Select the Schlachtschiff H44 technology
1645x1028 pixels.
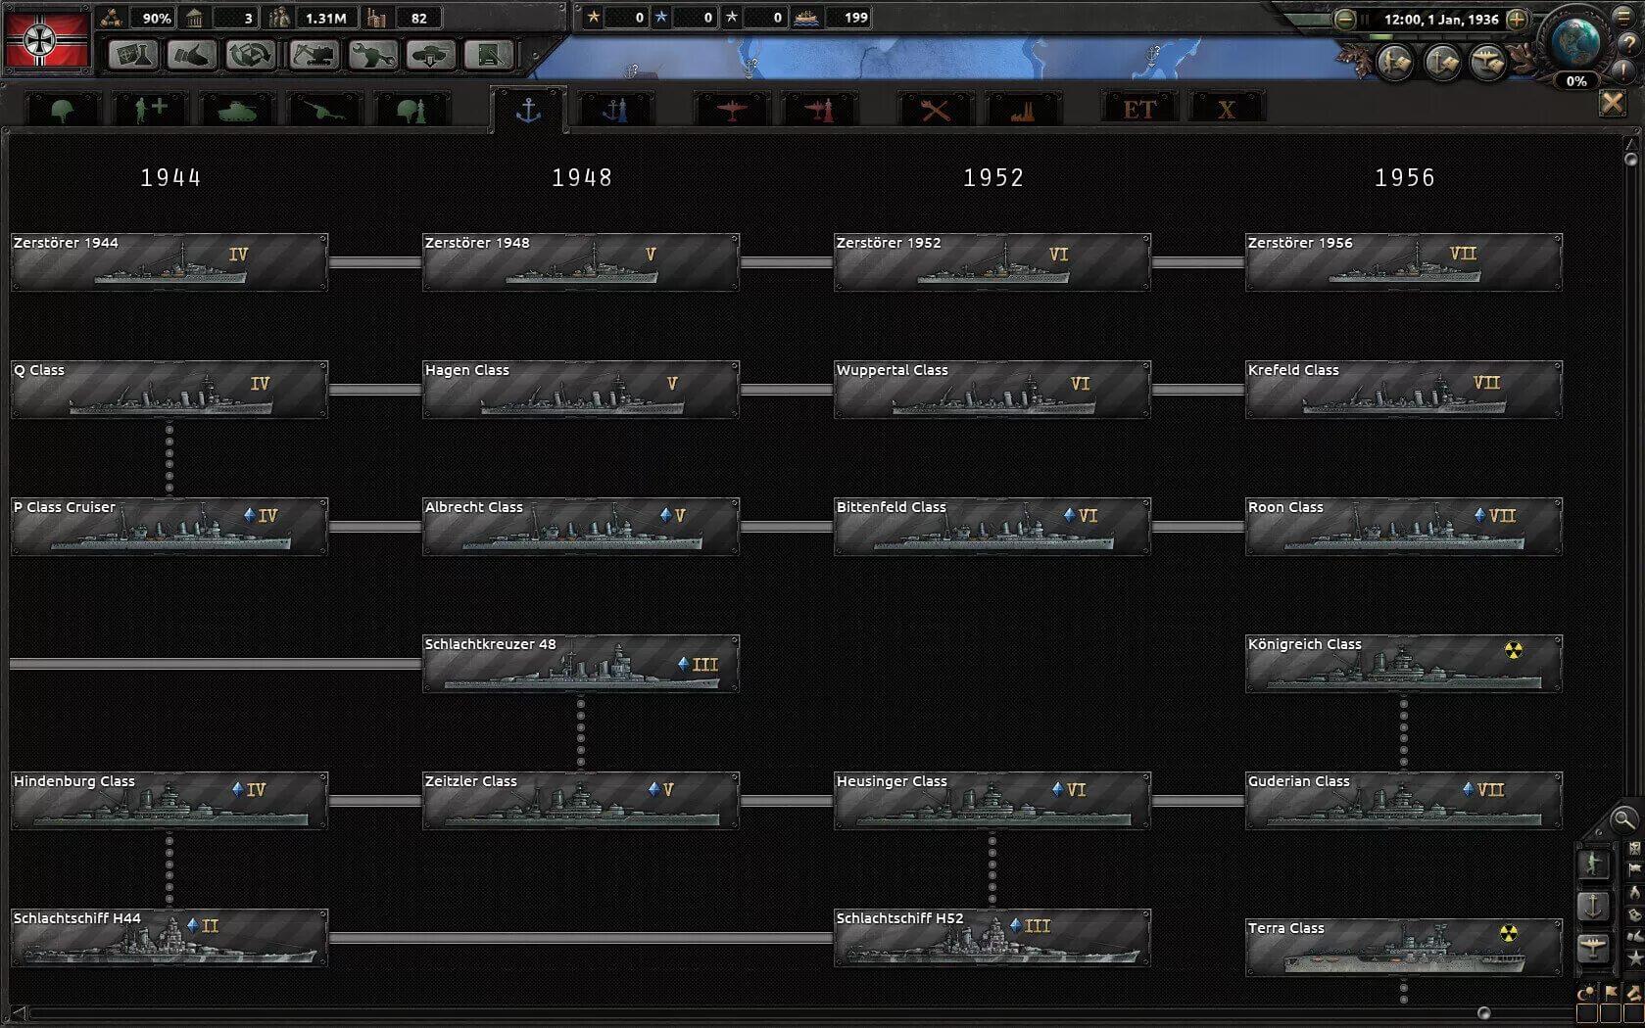pyautogui.click(x=169, y=937)
